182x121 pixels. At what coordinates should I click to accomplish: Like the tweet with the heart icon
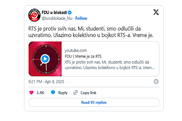(x=31, y=93)
